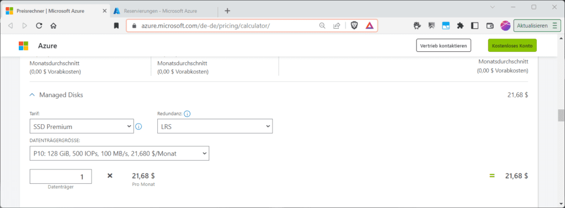Click the gray chevron extension icon
The width and height of the screenshot is (565, 208).
pos(431,25)
